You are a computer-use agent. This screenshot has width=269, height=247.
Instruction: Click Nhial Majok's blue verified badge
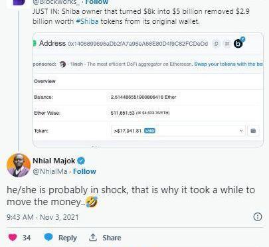81,161
